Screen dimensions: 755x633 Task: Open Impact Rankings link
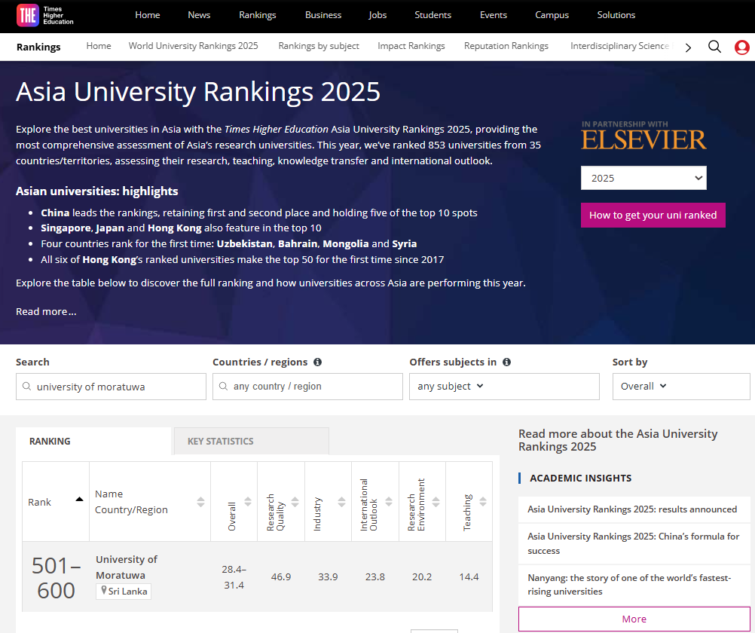coord(411,46)
